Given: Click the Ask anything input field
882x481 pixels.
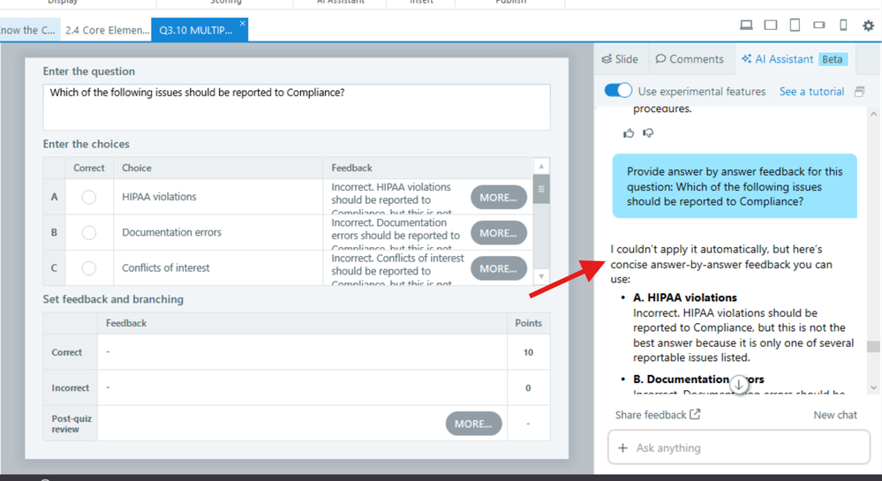Looking at the screenshot, I should (x=739, y=447).
